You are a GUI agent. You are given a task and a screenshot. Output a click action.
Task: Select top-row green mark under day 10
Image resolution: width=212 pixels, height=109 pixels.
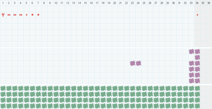point(56,88)
